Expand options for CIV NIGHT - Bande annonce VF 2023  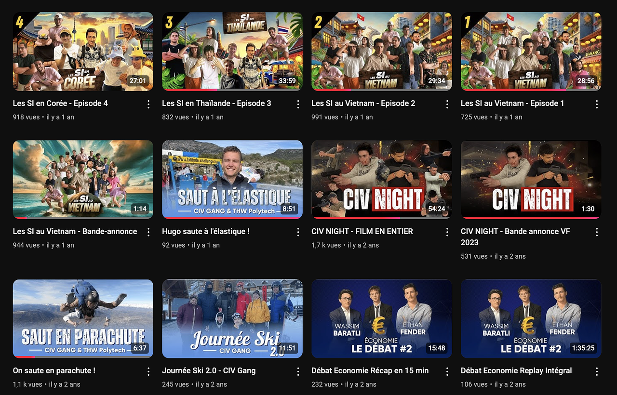(597, 232)
